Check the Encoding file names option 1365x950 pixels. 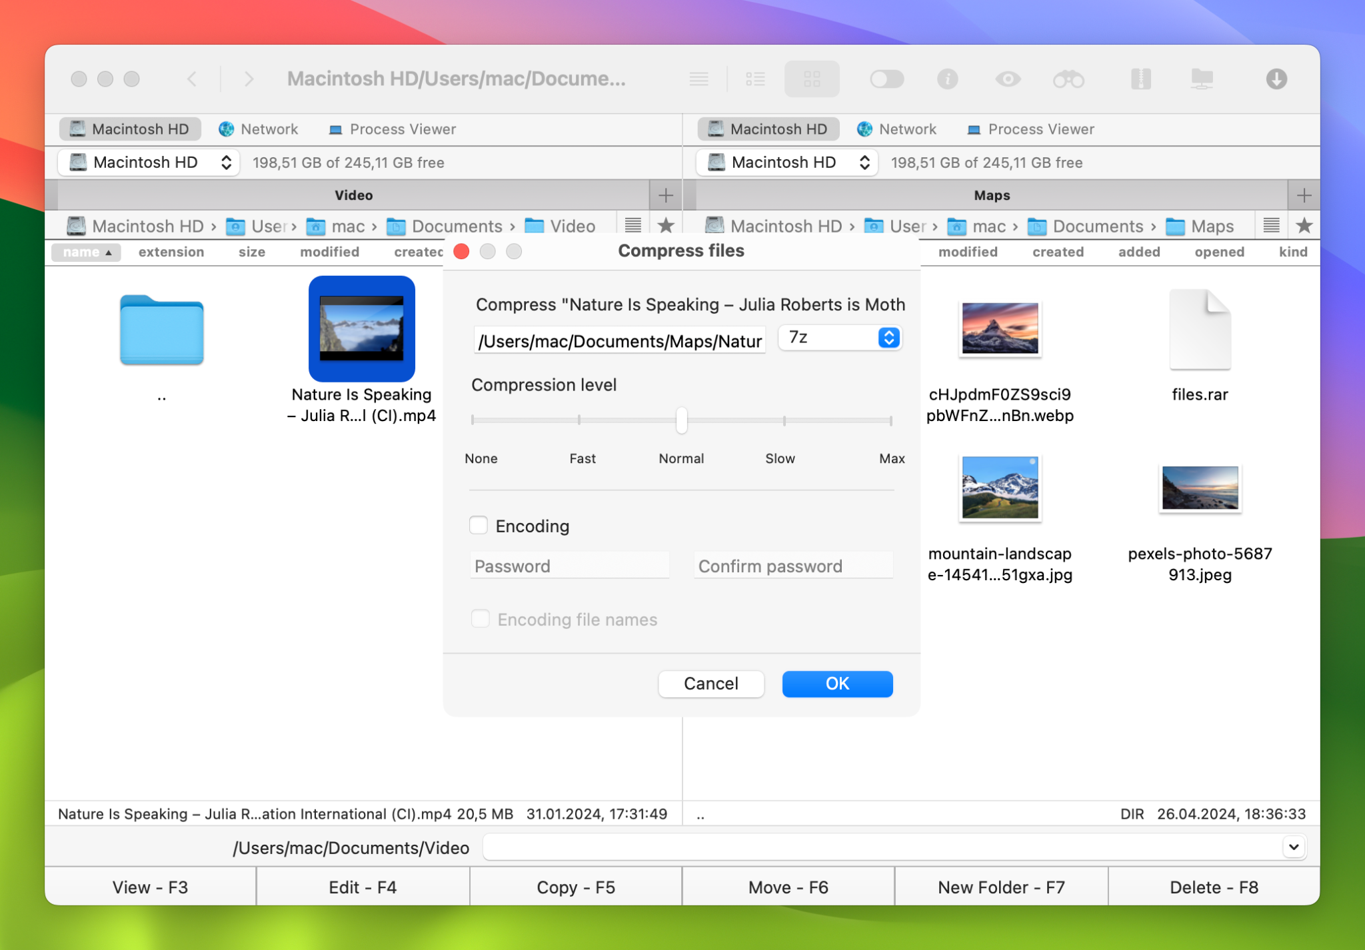click(480, 619)
